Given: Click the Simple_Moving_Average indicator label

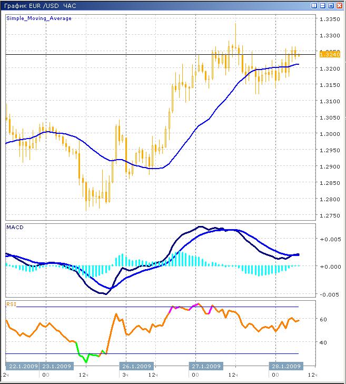Looking at the screenshot, I should click(39, 18).
